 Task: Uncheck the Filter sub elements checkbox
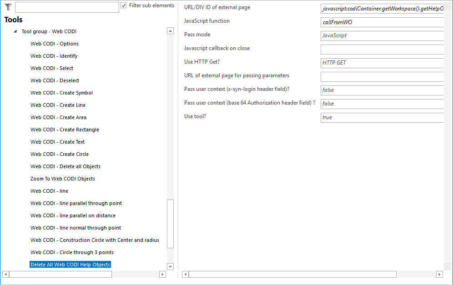[123, 5]
